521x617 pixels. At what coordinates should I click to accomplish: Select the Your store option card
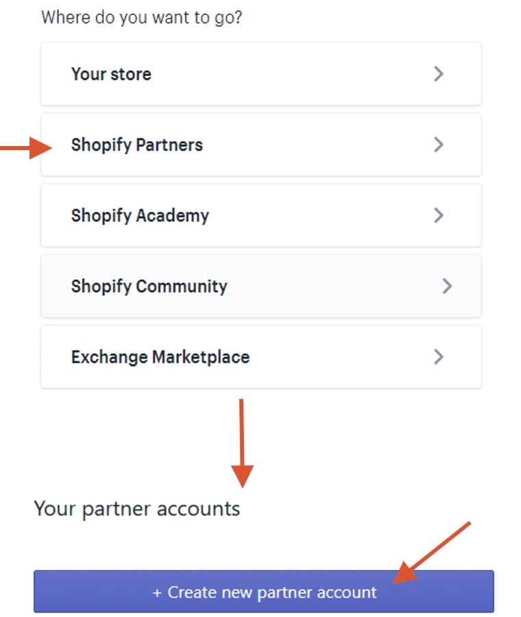pyautogui.click(x=260, y=74)
